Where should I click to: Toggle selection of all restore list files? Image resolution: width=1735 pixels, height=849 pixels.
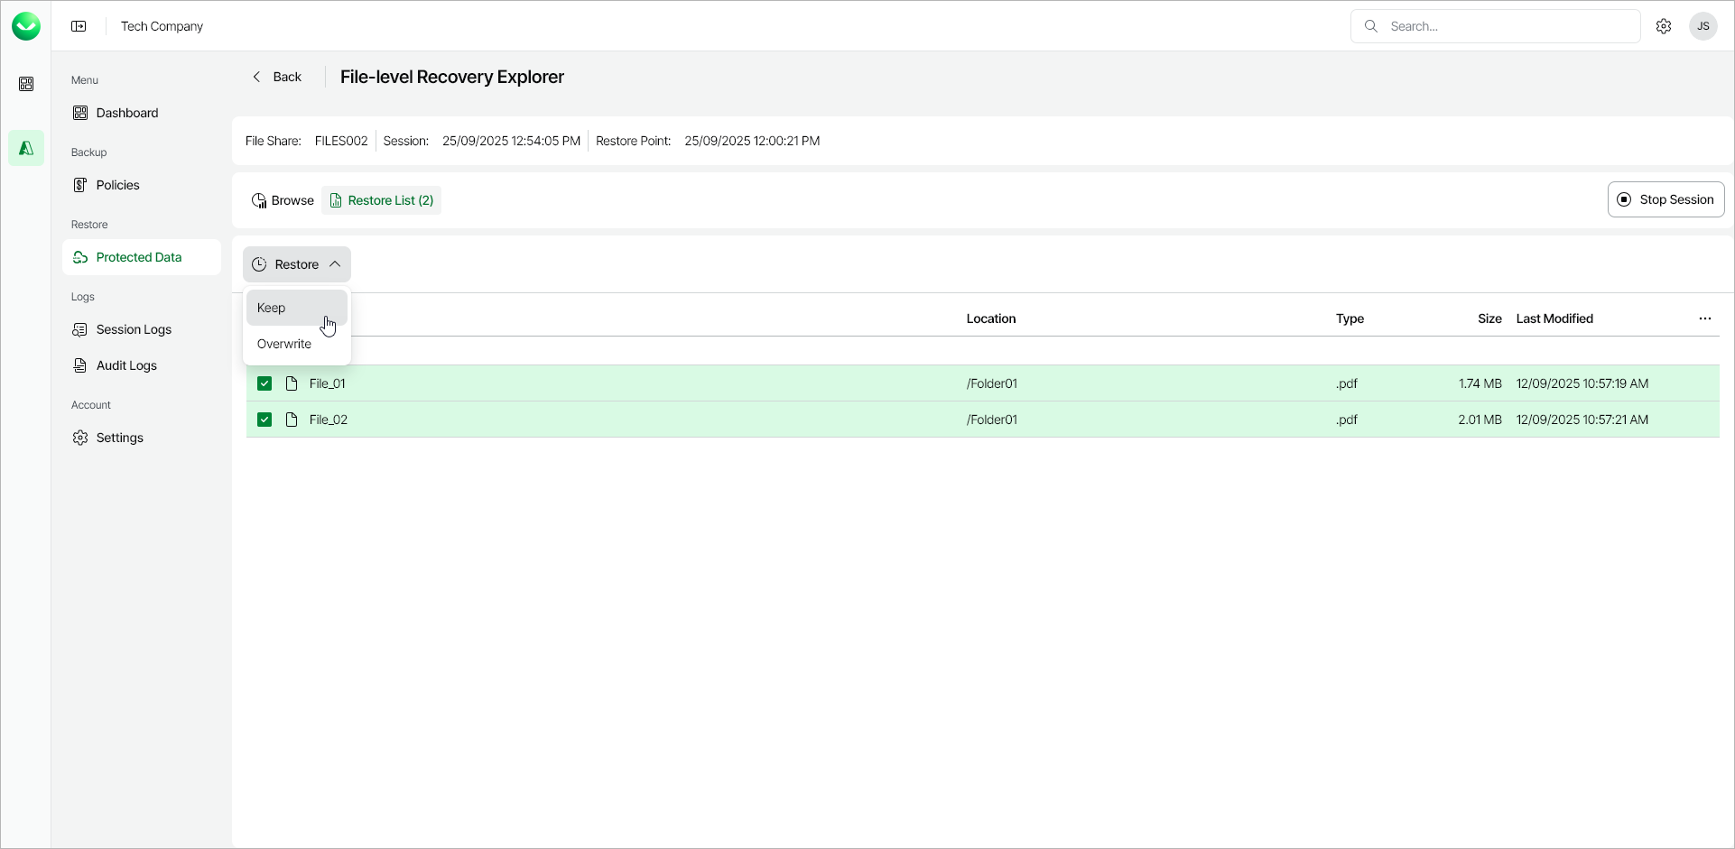(x=264, y=318)
